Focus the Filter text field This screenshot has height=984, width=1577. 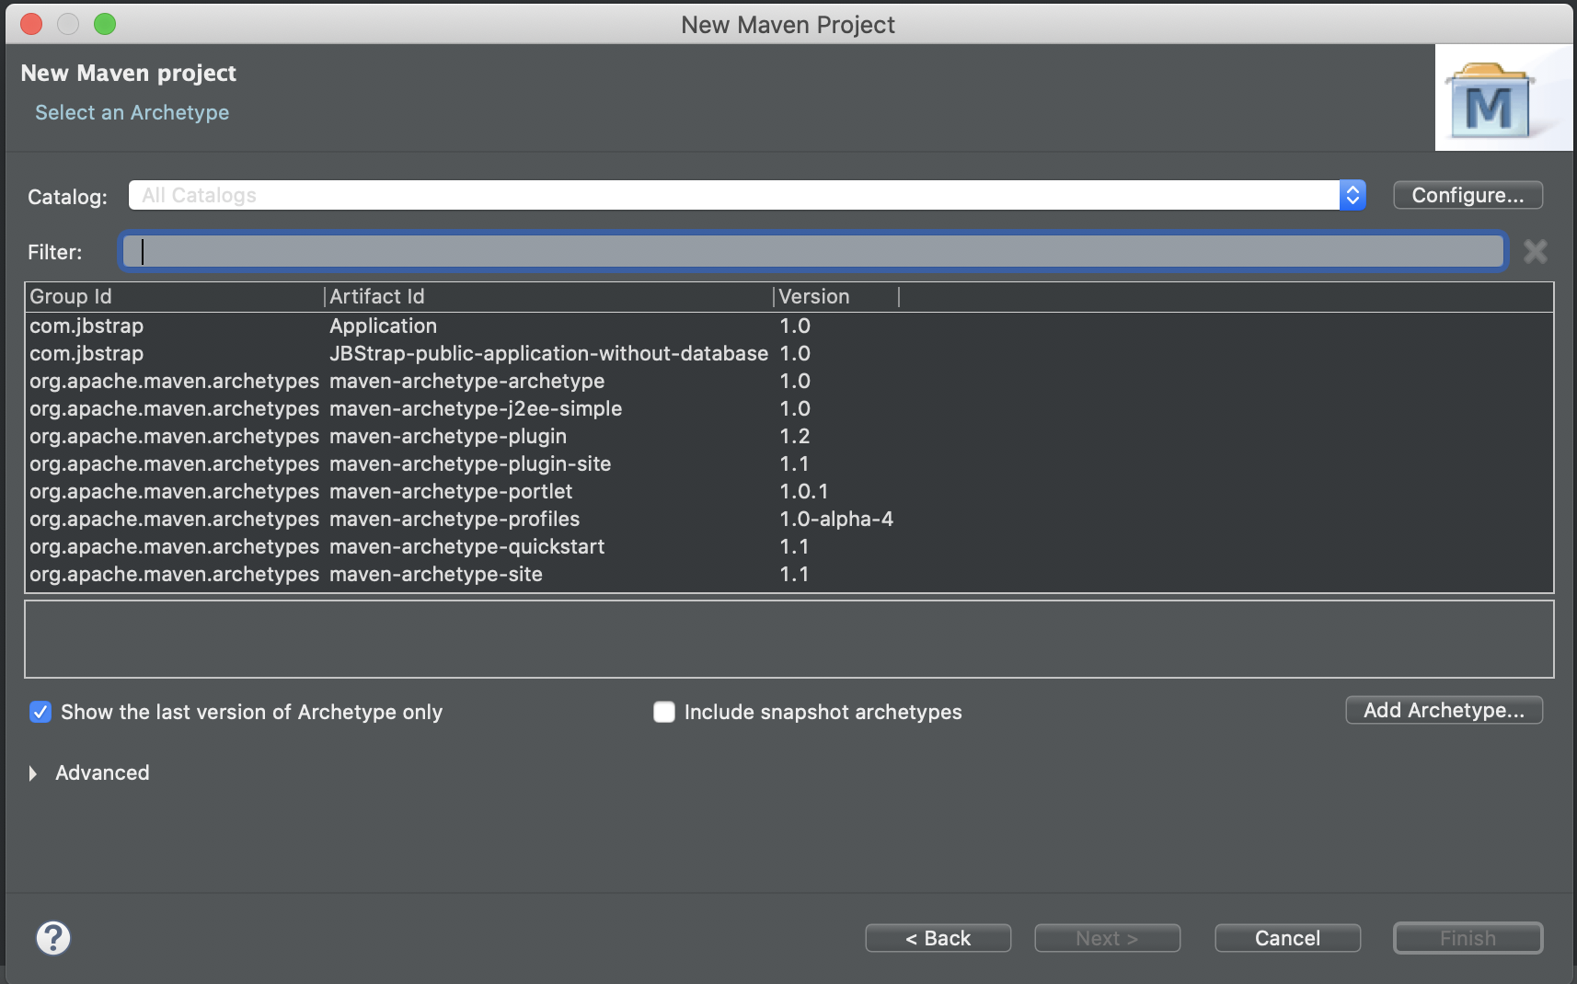pyautogui.click(x=813, y=251)
